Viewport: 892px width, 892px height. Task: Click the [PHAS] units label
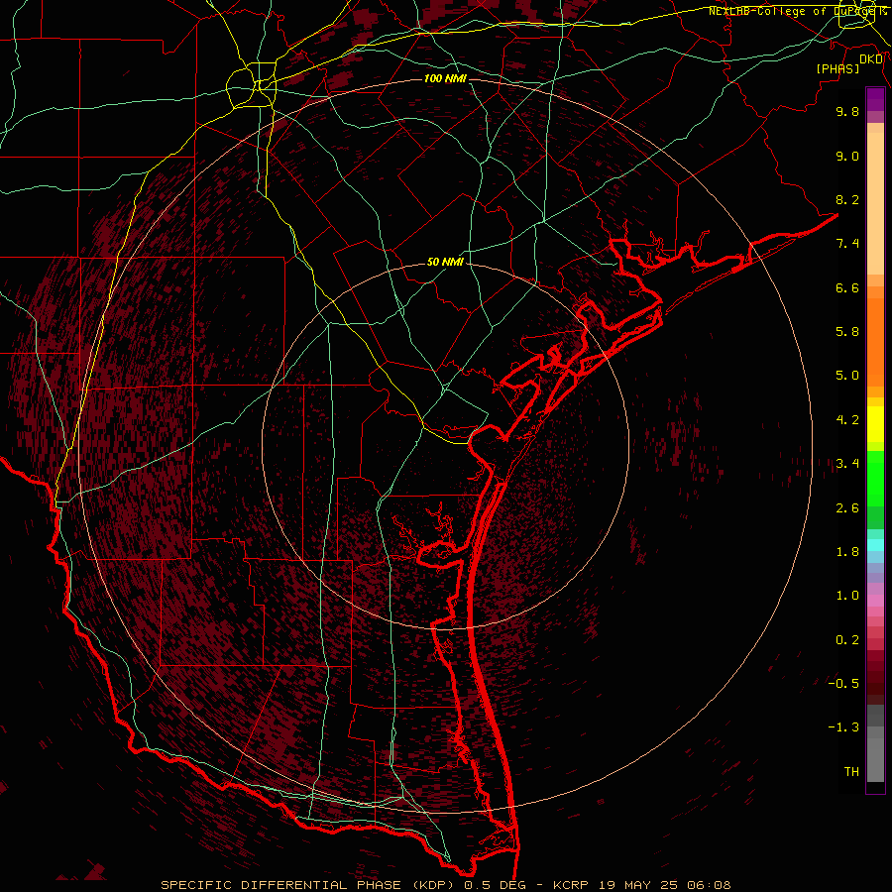click(x=837, y=68)
